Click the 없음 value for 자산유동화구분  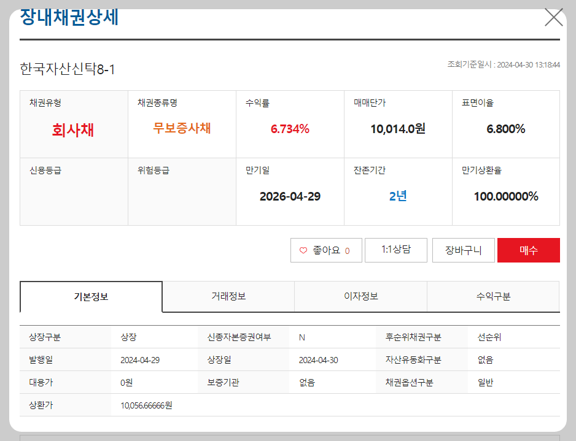(x=486, y=360)
